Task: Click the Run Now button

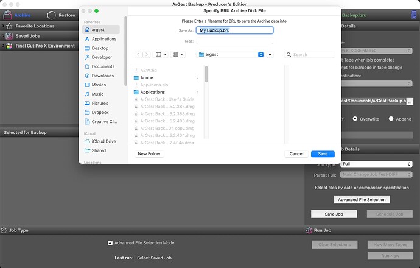Action: [390, 256]
